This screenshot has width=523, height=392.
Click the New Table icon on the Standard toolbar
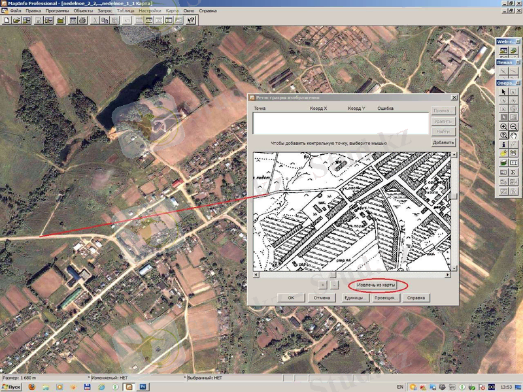(x=7, y=22)
